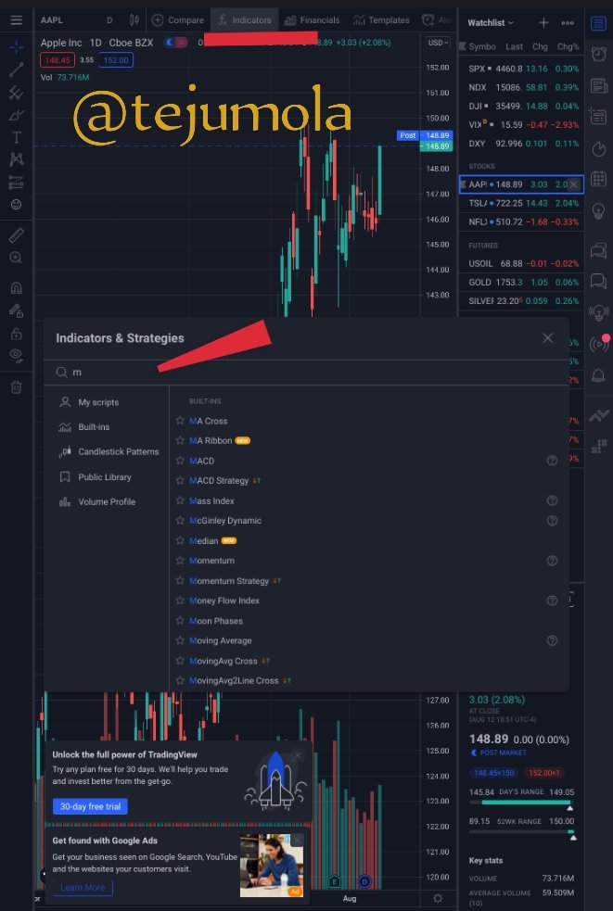
Task: Open the notifications bell panel
Action: pos(598,376)
